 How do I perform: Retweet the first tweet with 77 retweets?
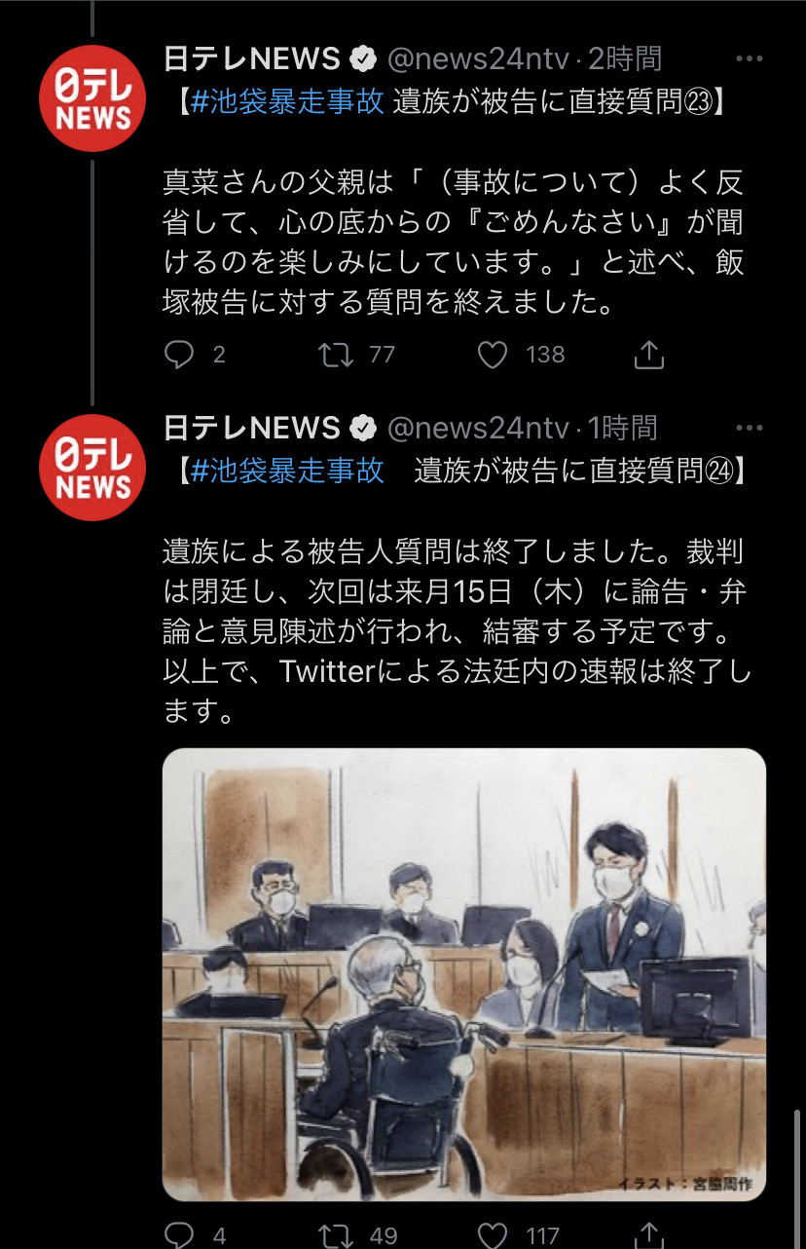pyautogui.click(x=337, y=354)
